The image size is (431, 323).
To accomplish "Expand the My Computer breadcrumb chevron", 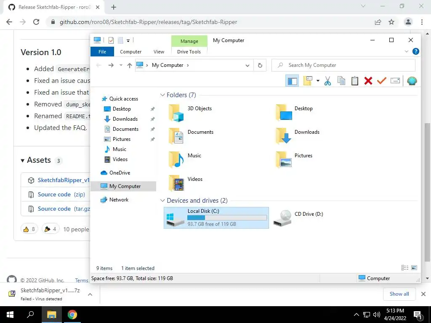I will tap(188, 65).
